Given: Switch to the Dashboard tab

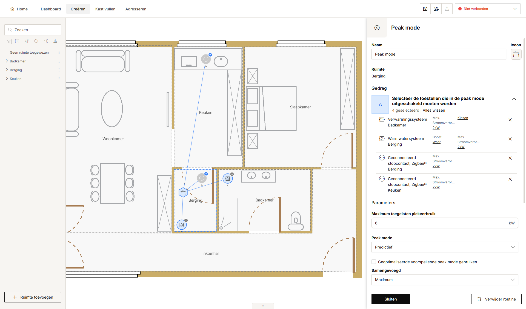Looking at the screenshot, I should 51,9.
